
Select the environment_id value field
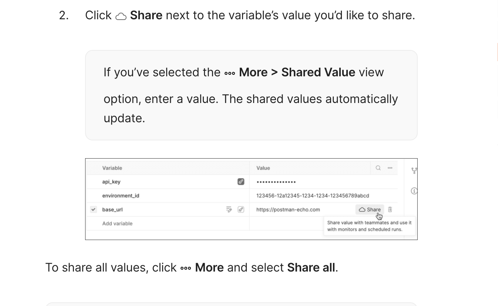313,196
